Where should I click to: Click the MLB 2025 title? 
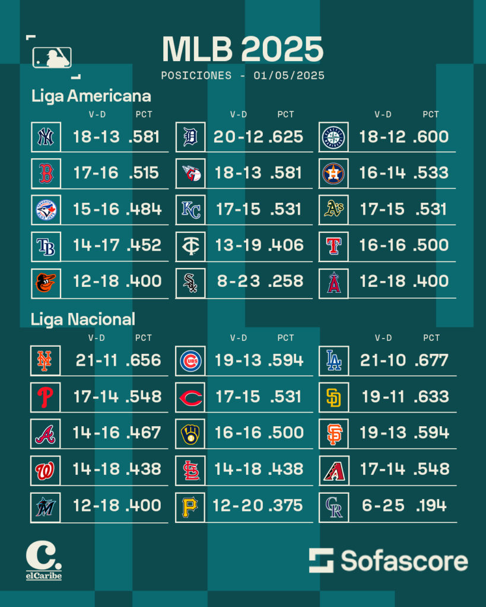[243, 49]
